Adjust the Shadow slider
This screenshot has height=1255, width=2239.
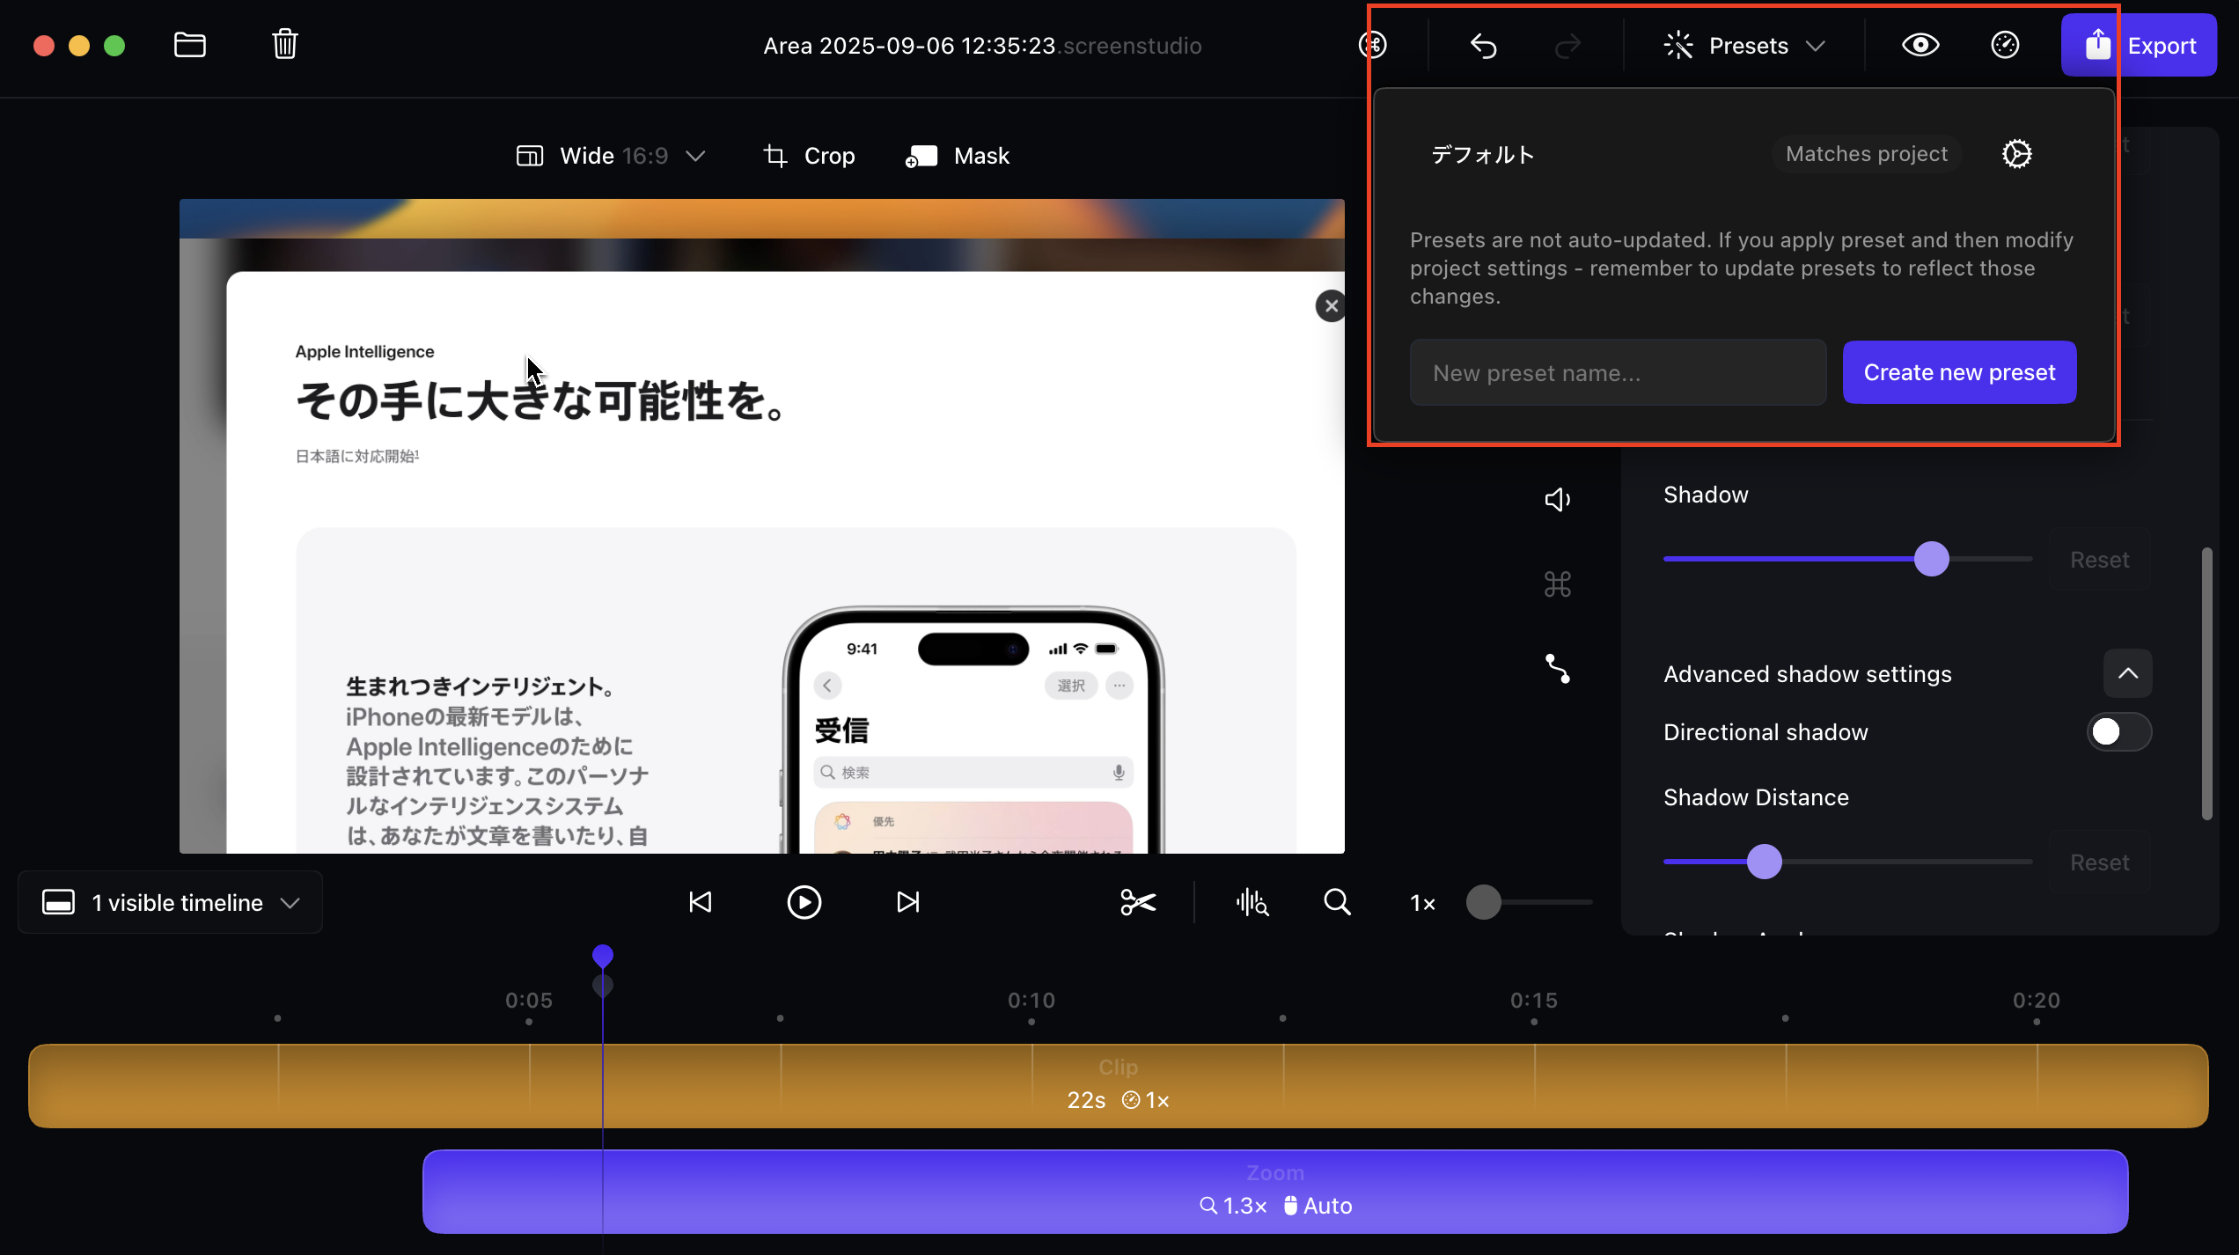pyautogui.click(x=1931, y=559)
